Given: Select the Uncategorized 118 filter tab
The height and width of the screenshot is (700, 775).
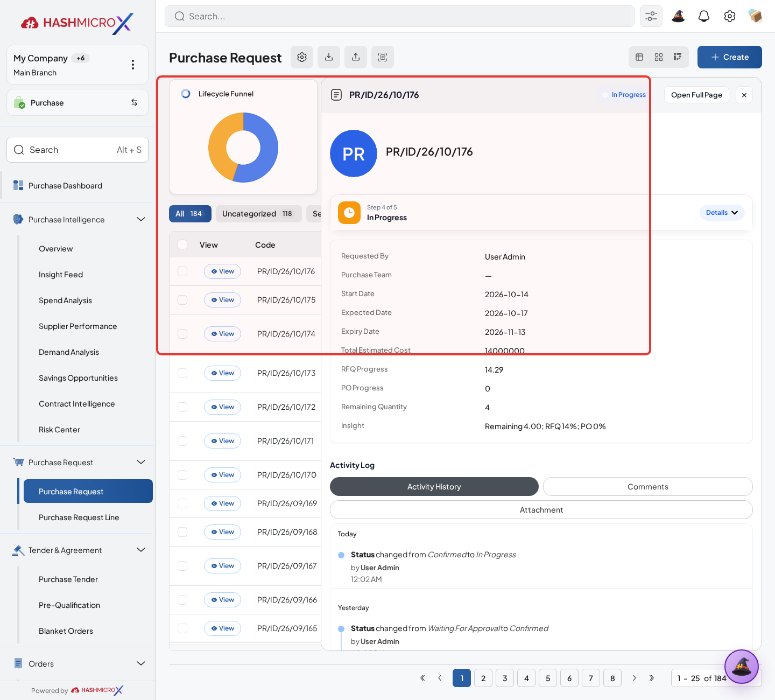Looking at the screenshot, I should coord(258,214).
